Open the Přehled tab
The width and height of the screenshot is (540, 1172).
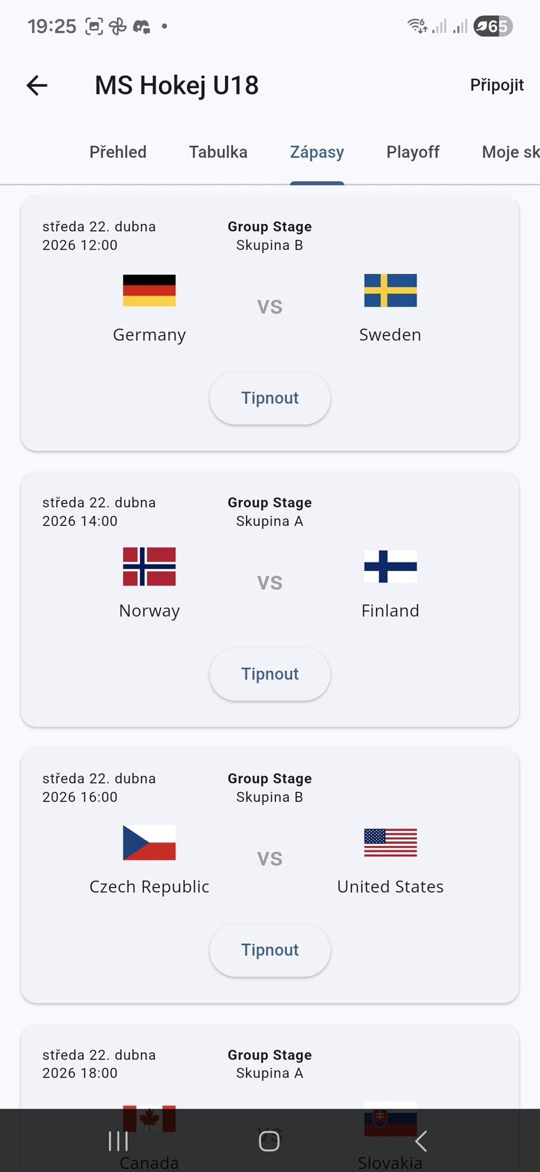118,152
